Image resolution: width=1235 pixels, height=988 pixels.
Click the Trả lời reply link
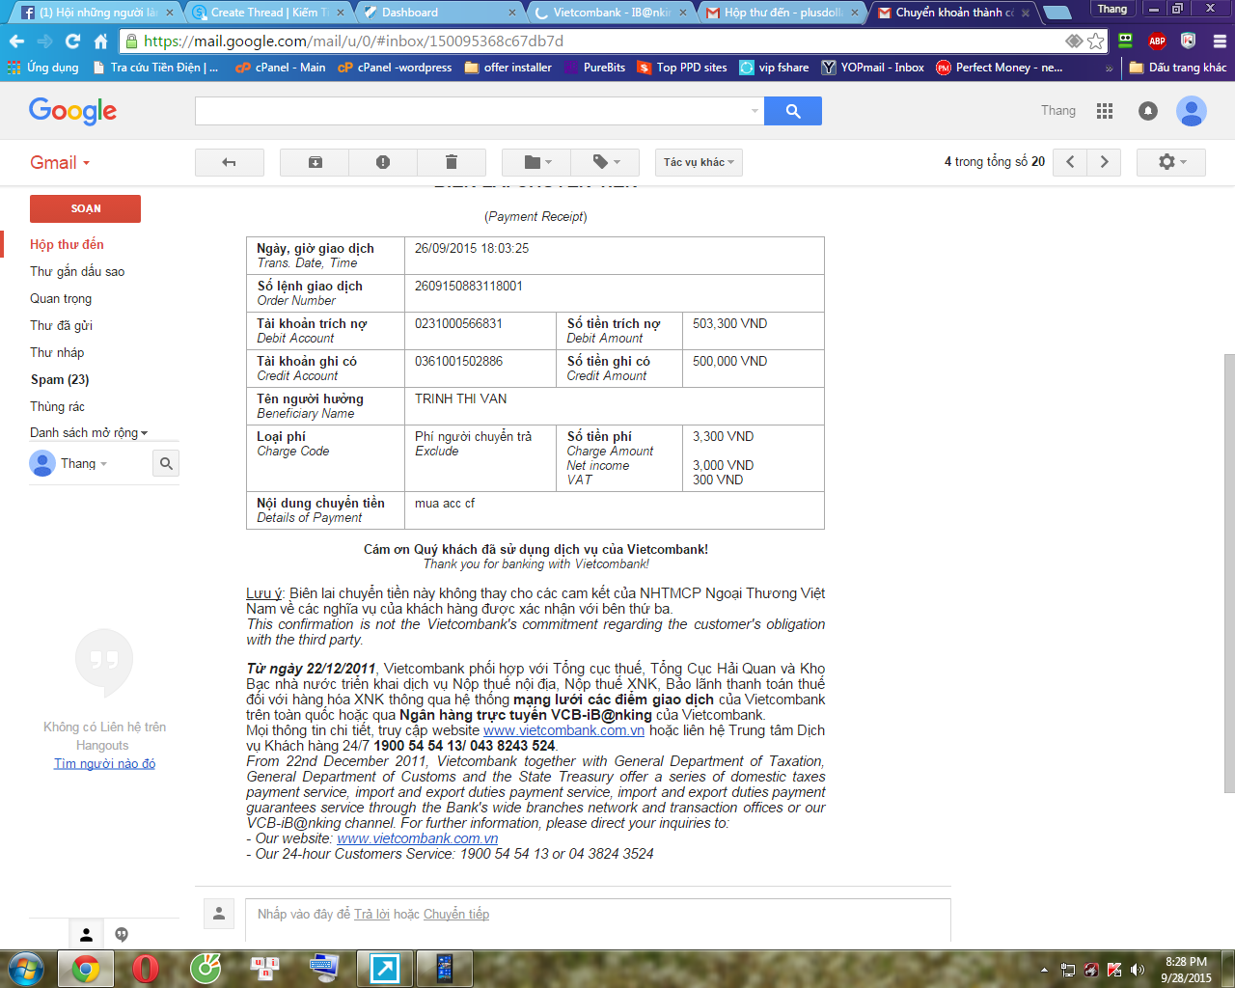click(x=371, y=915)
